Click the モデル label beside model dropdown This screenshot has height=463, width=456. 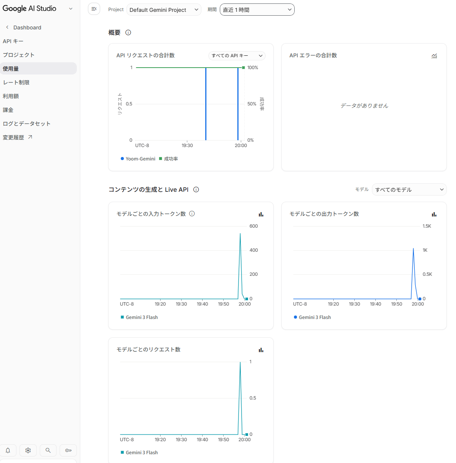(362, 189)
